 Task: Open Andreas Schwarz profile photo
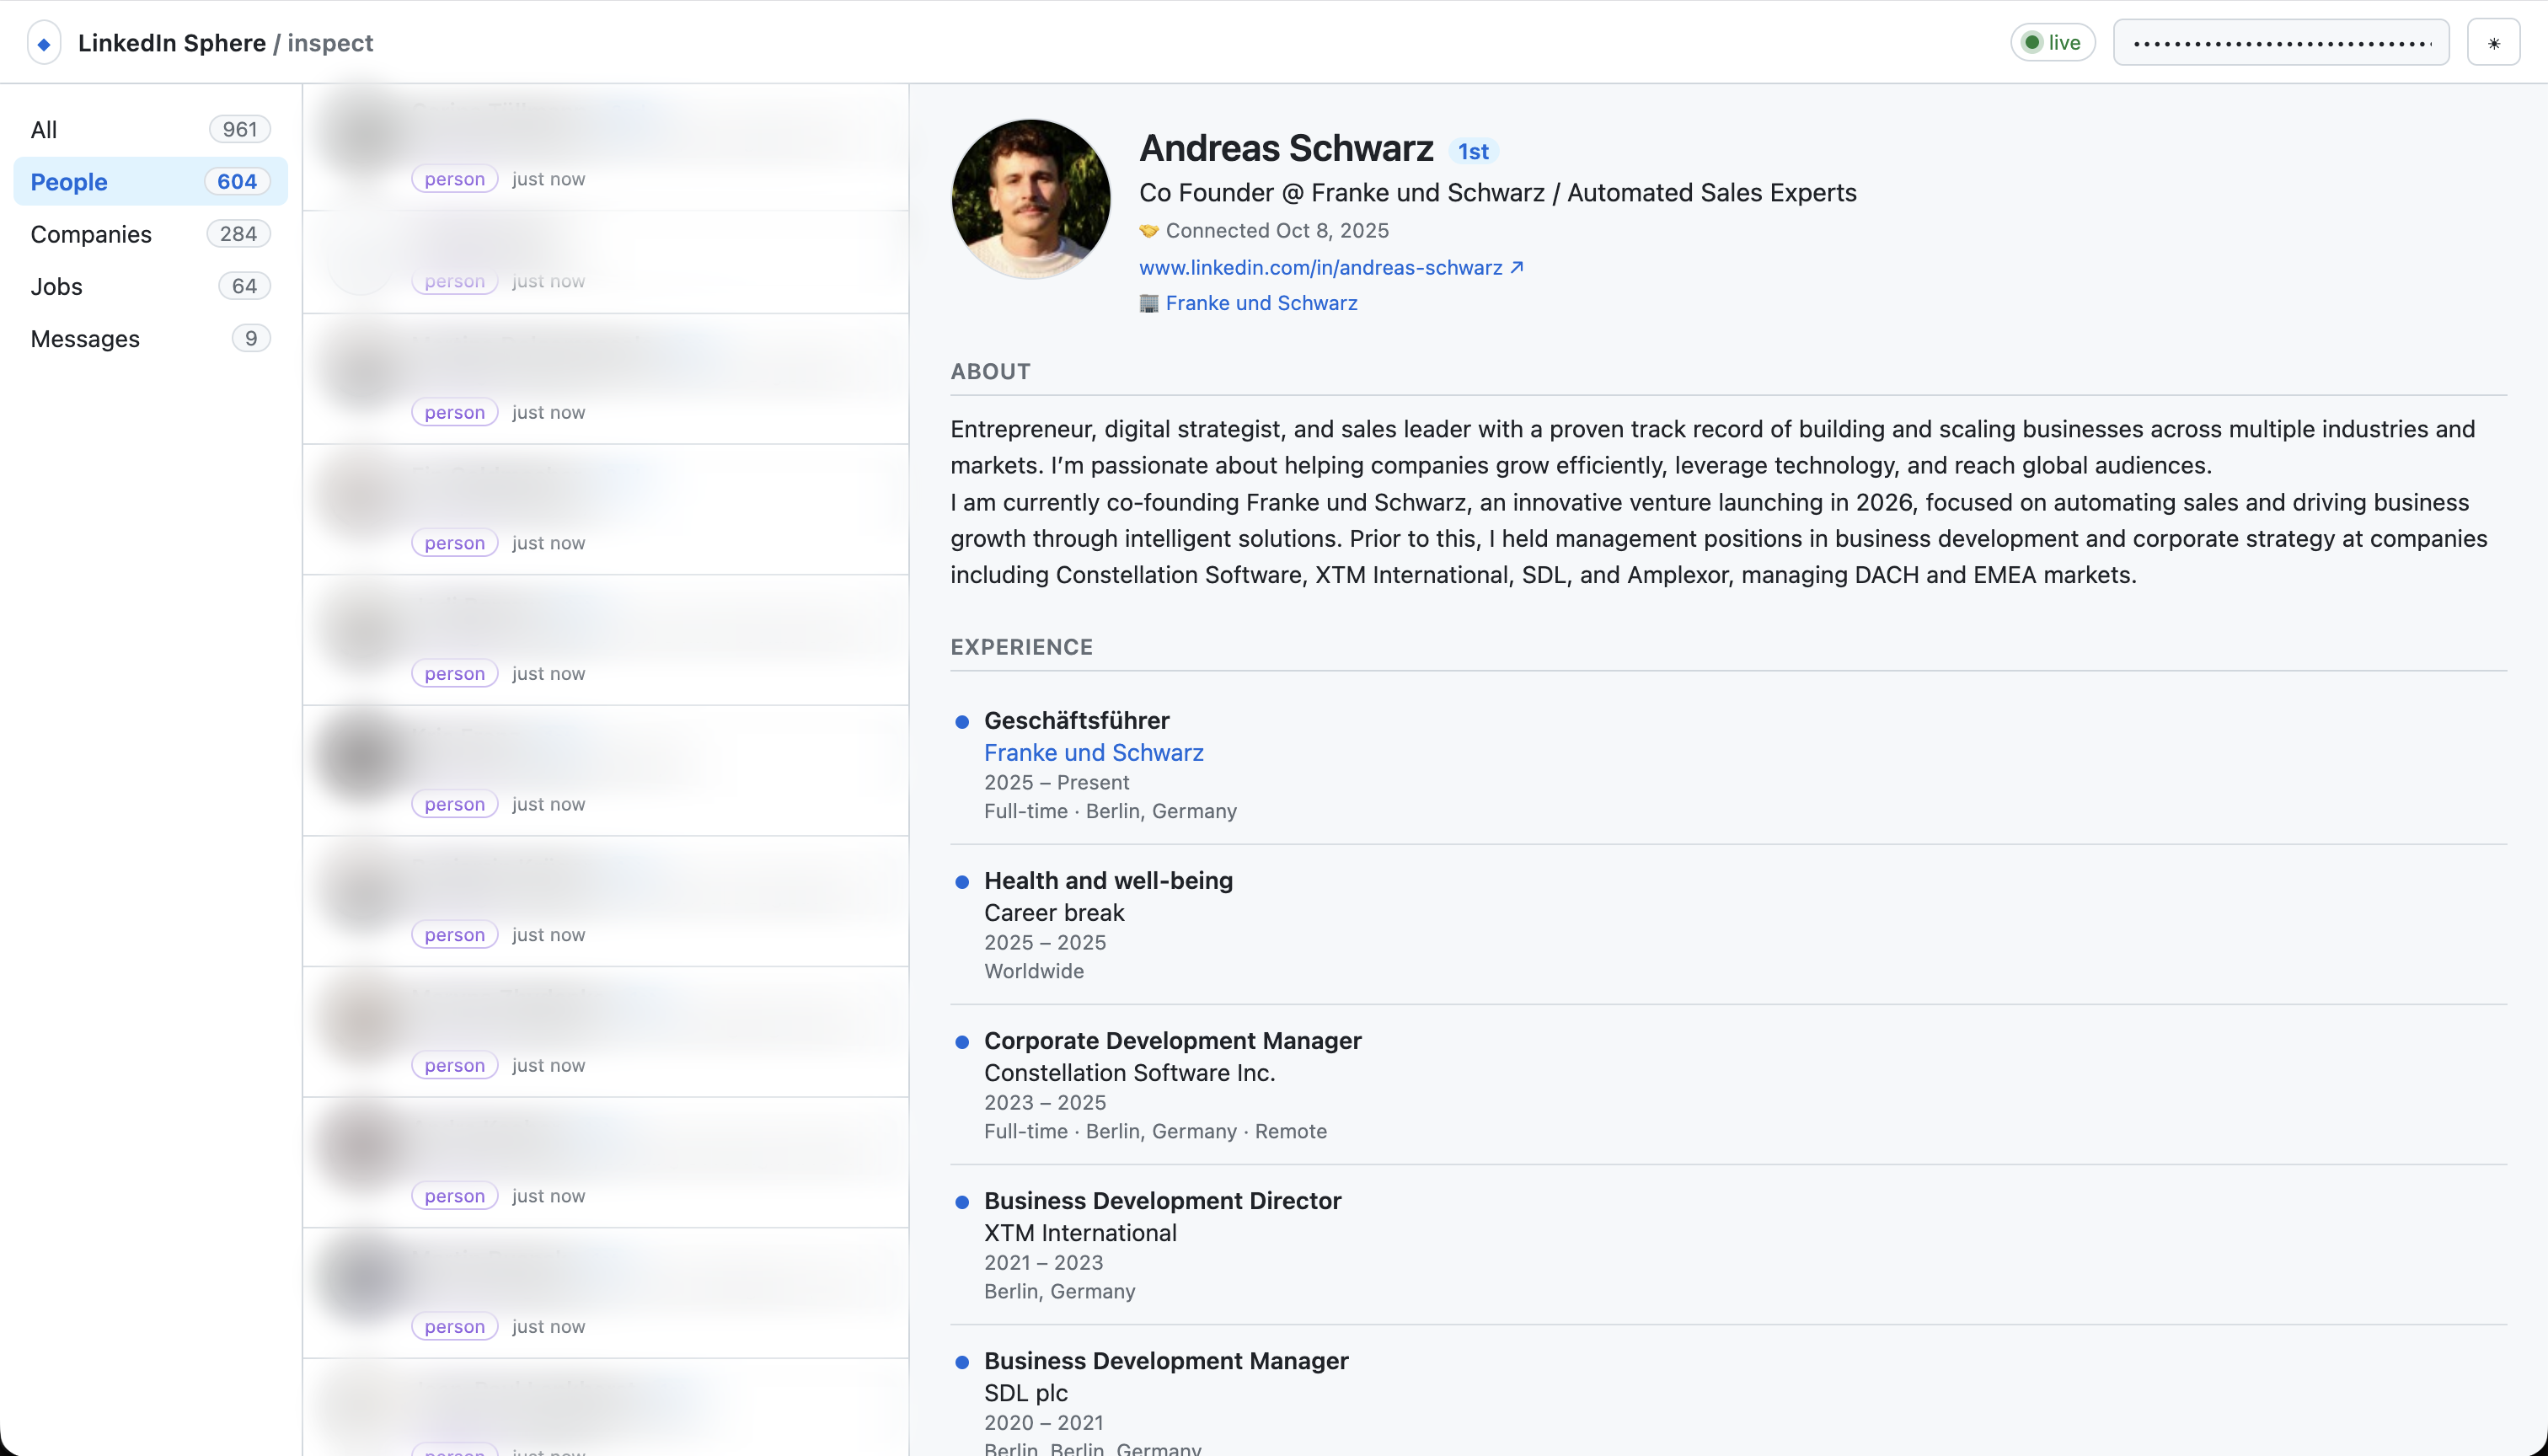(1030, 198)
